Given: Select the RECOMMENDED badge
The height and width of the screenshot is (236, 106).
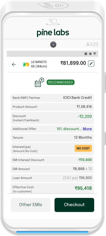Looking at the screenshot, I should [60, 82].
